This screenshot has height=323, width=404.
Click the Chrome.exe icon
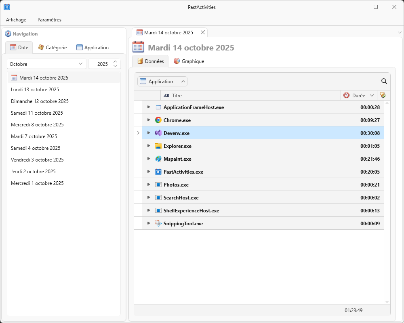[158, 120]
